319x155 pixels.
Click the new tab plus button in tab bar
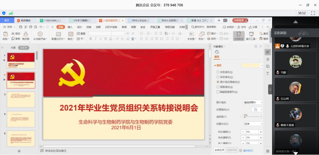point(219,20)
